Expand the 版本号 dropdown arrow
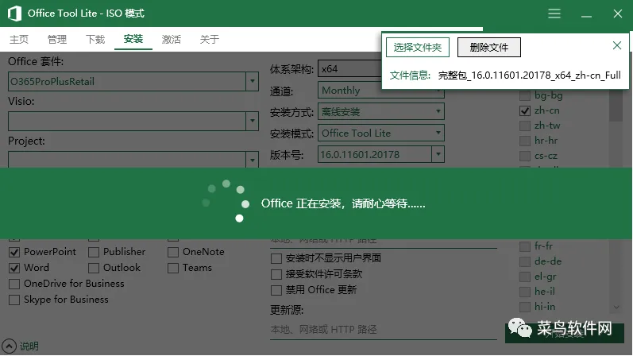Image resolution: width=633 pixels, height=356 pixels. [438, 154]
